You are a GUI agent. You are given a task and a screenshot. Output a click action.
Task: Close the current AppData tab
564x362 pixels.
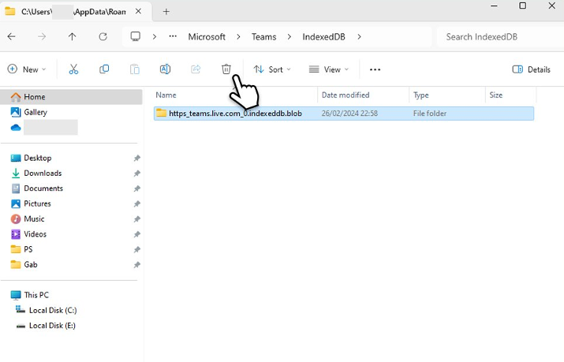(138, 12)
